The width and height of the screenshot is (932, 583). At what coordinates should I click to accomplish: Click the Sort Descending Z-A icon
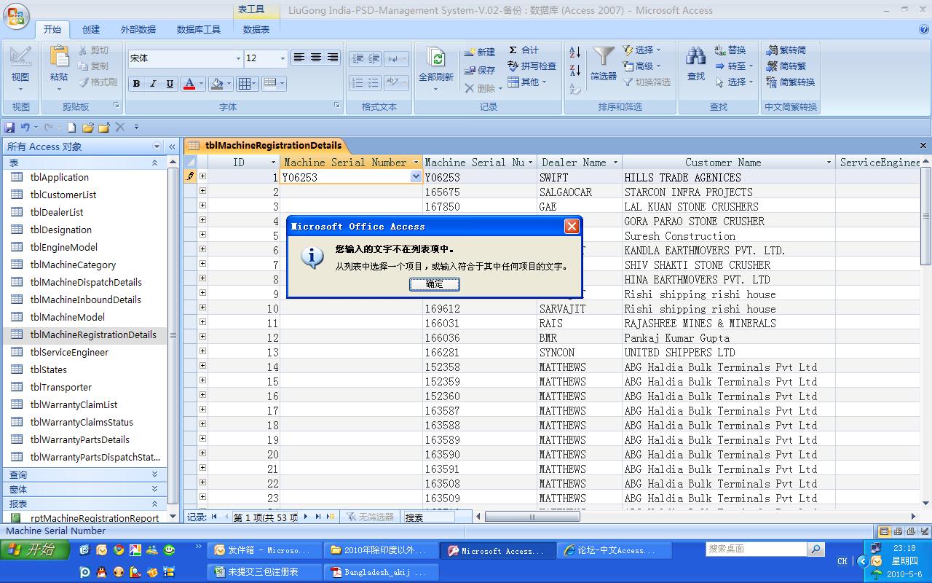(574, 70)
